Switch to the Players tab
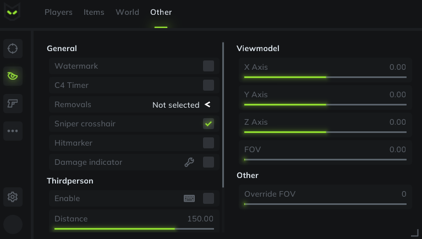This screenshot has height=239, width=422. 58,12
